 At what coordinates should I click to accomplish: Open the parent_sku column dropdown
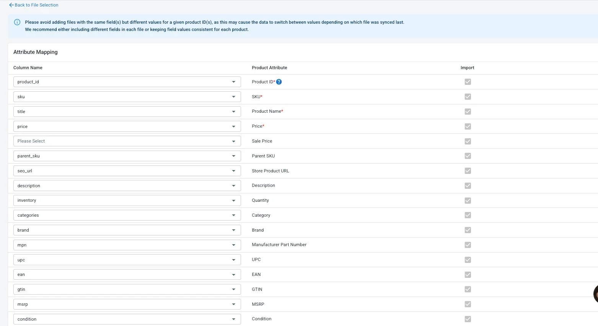click(x=127, y=156)
